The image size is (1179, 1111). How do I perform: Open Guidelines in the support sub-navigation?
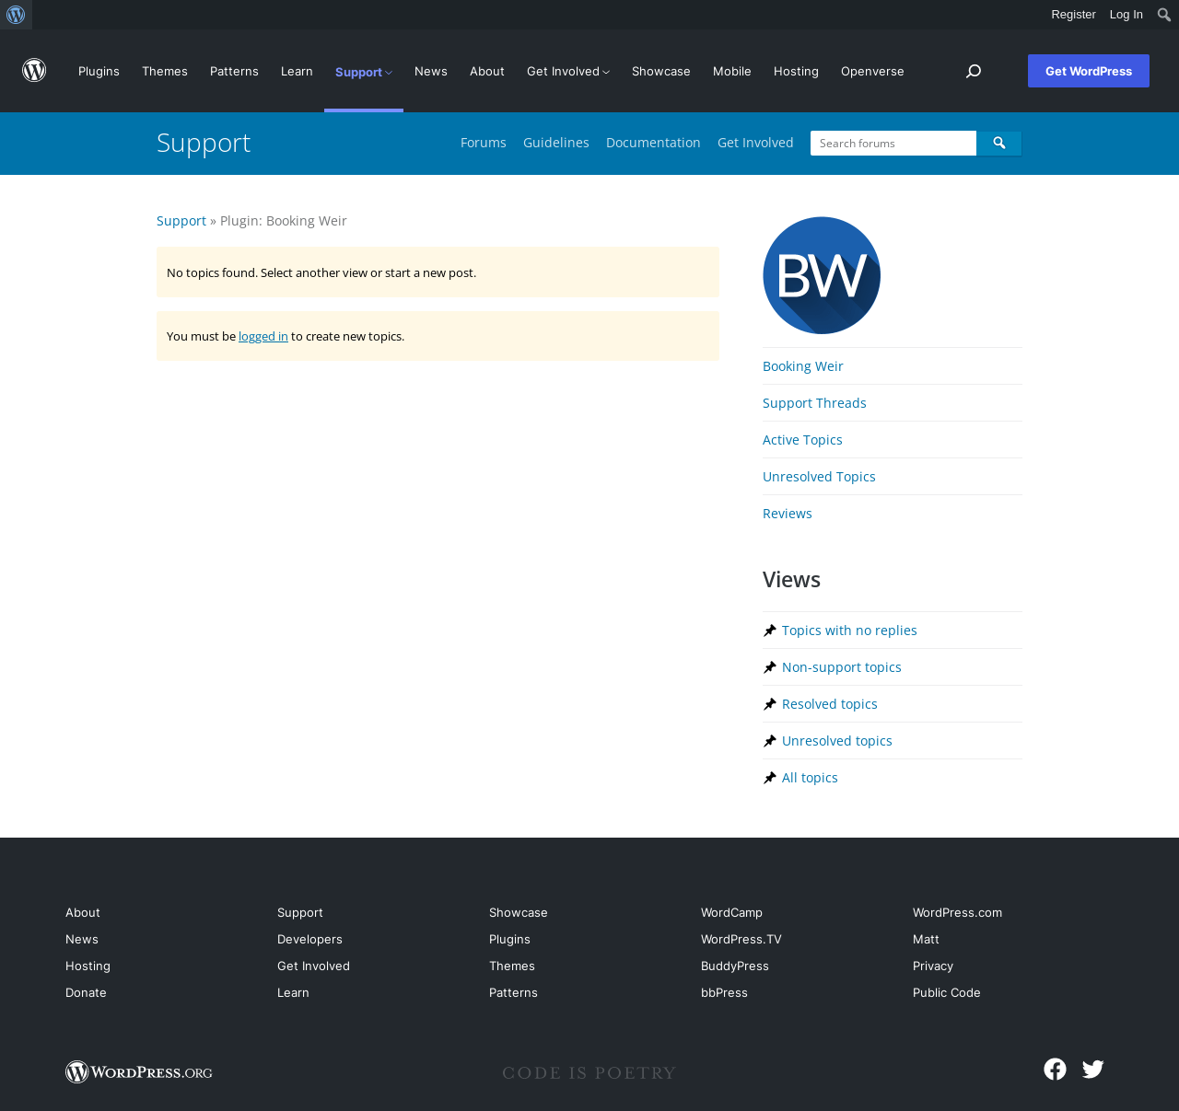click(556, 143)
